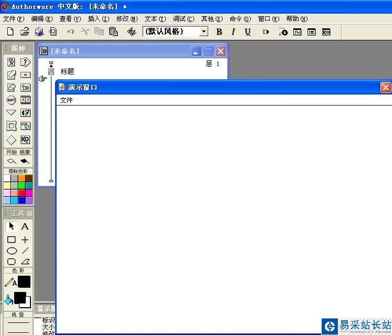Image resolution: width=392 pixels, height=335 pixels.
Task: Toggle Italic text formatting
Action: (233, 32)
